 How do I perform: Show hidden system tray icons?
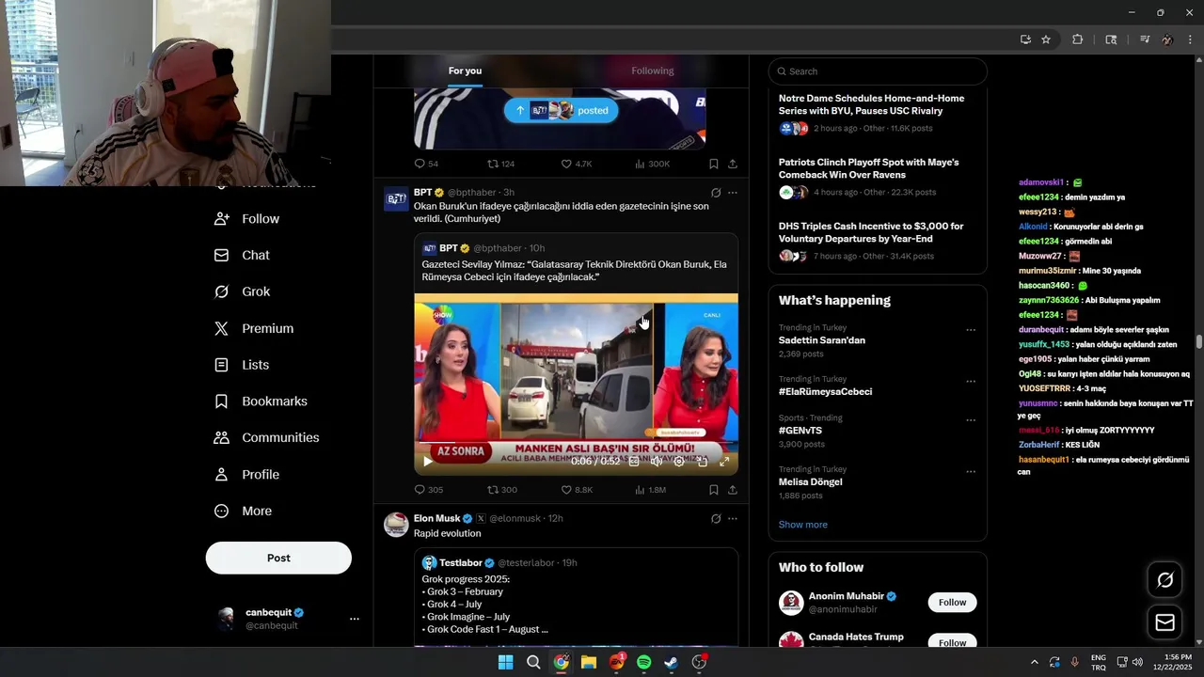[1034, 662]
